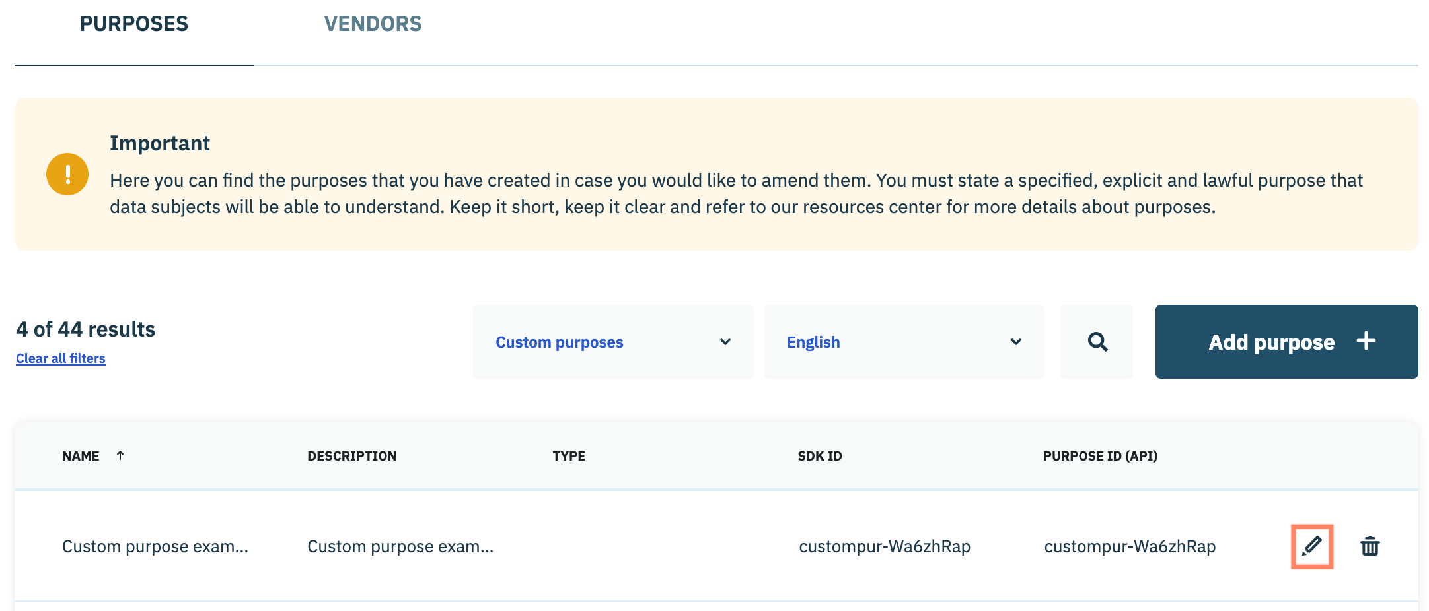Select the PURPOSES tab
The image size is (1429, 611).
pyautogui.click(x=134, y=24)
